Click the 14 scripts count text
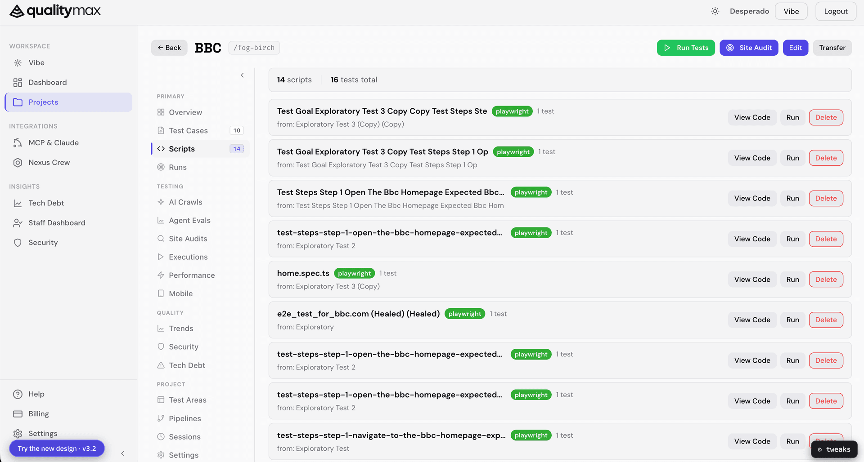 pos(294,80)
